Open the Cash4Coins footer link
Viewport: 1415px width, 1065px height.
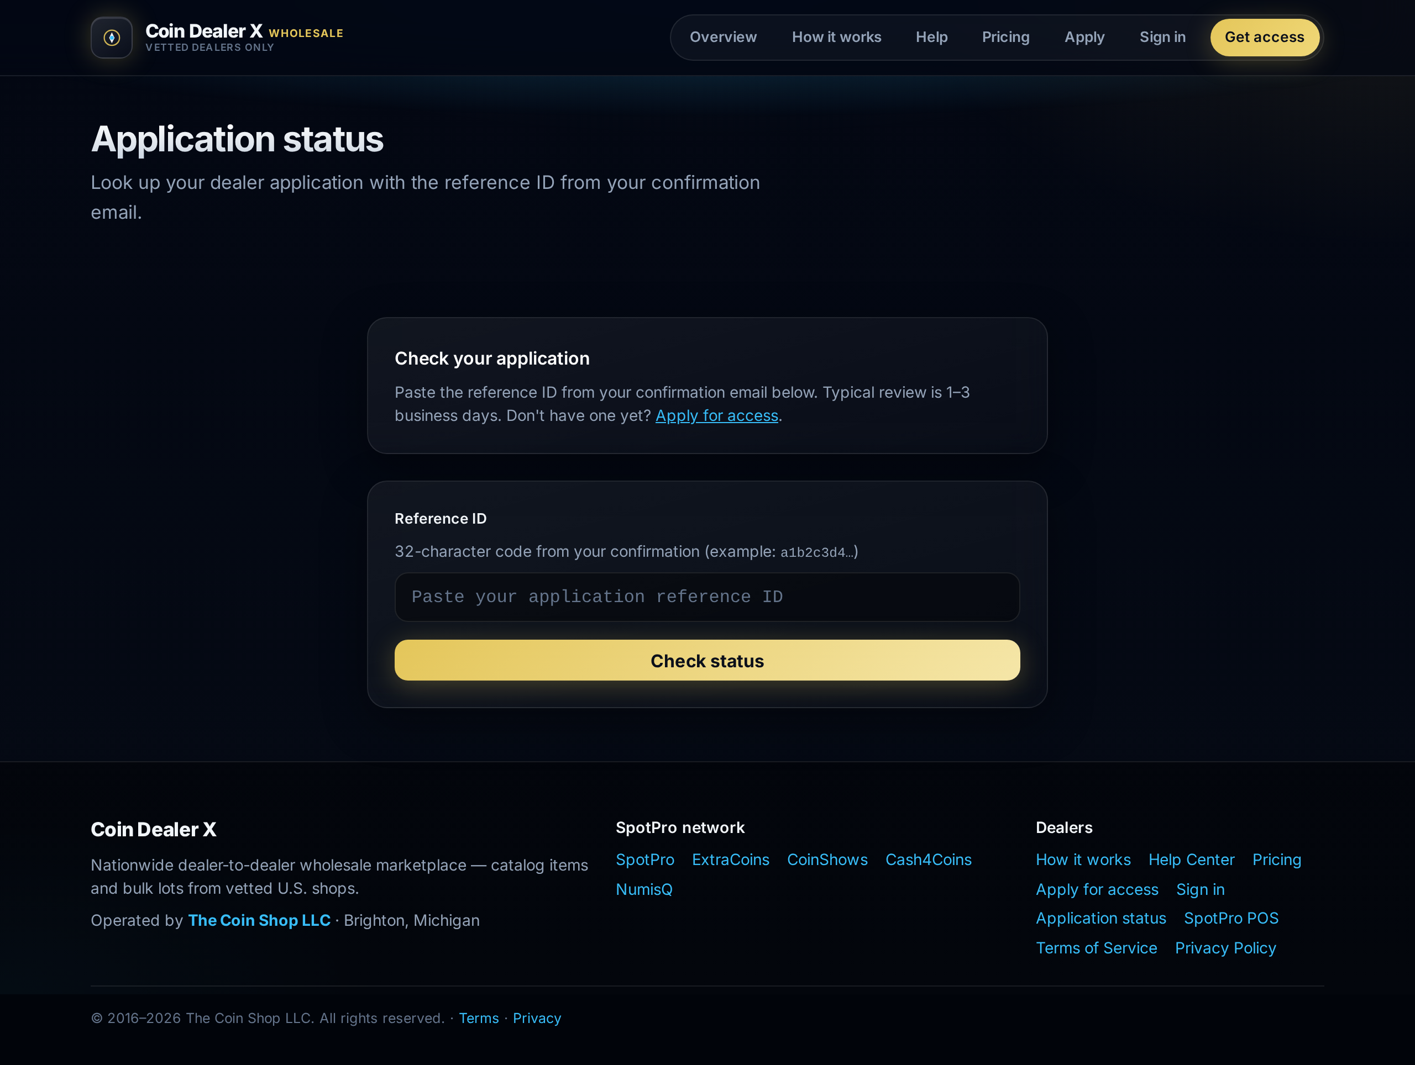pos(928,860)
